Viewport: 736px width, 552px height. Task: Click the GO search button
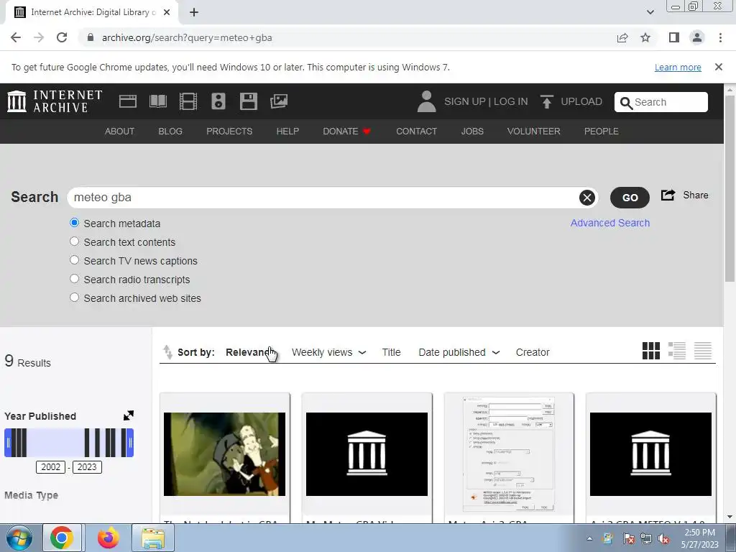[x=630, y=198]
